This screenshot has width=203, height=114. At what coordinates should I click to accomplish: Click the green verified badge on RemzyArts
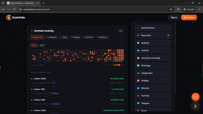coord(168,35)
